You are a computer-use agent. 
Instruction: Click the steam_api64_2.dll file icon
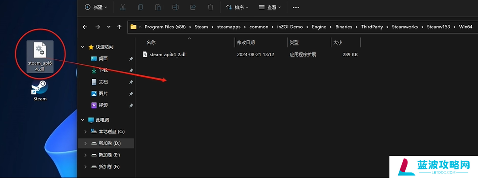pos(145,54)
